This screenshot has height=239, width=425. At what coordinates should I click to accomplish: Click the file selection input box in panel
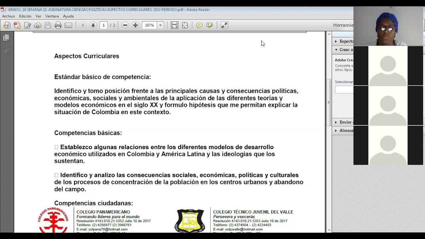tap(344, 90)
